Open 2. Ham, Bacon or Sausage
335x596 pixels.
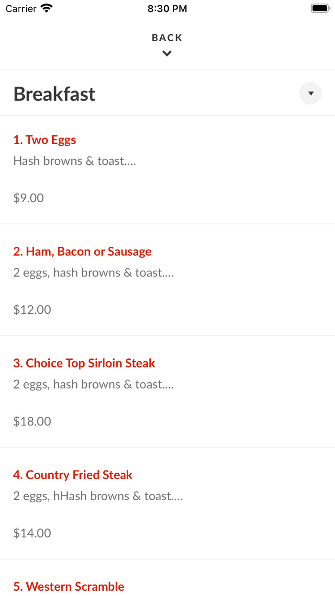[x=82, y=252]
